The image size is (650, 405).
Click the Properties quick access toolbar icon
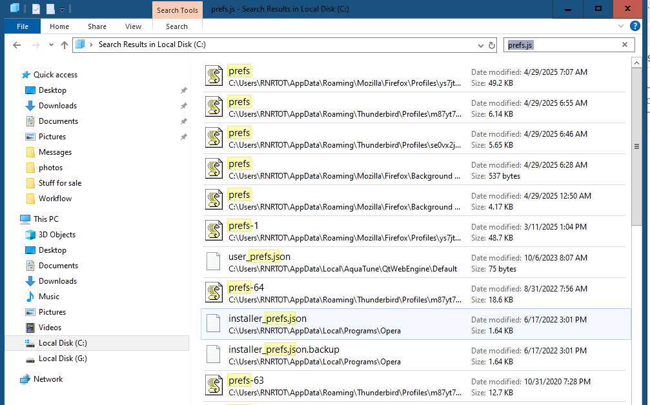pos(36,8)
